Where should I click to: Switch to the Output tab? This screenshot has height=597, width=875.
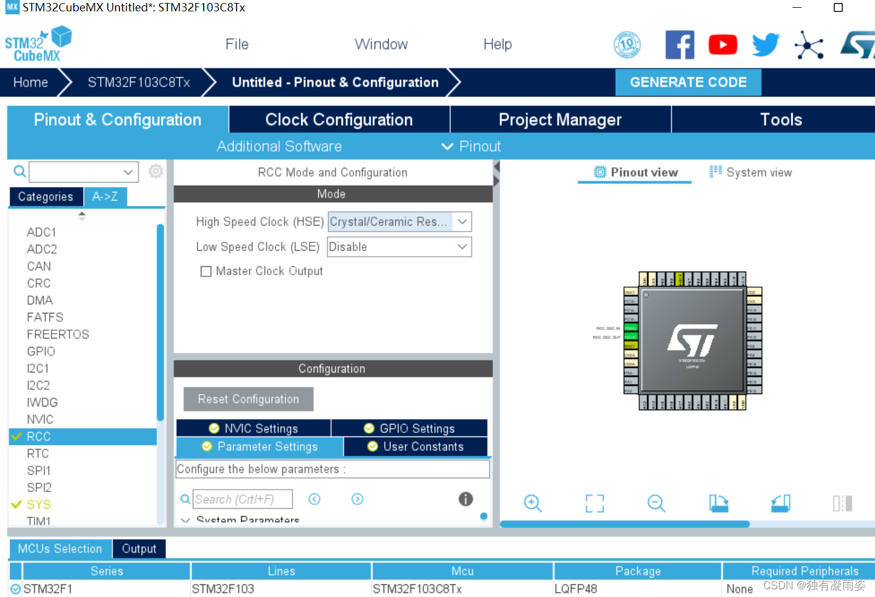click(139, 549)
